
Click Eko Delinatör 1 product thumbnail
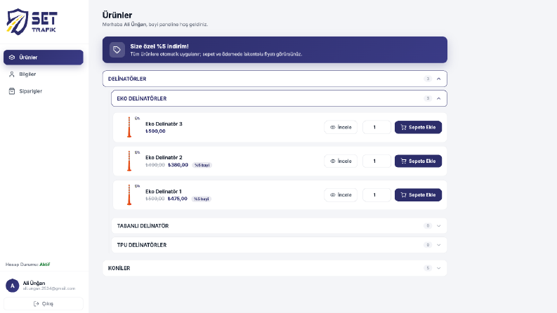pyautogui.click(x=129, y=194)
